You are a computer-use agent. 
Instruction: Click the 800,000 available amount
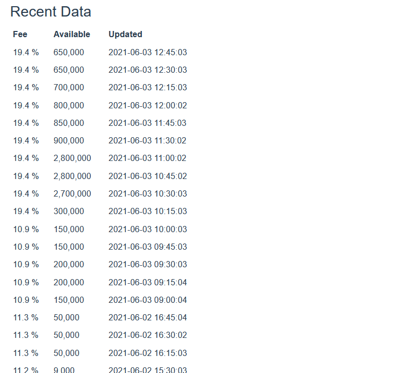(69, 105)
